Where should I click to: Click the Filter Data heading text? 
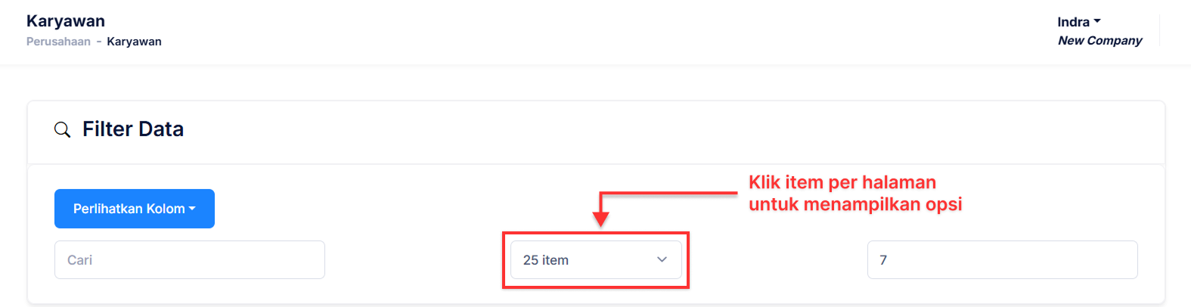pos(133,129)
